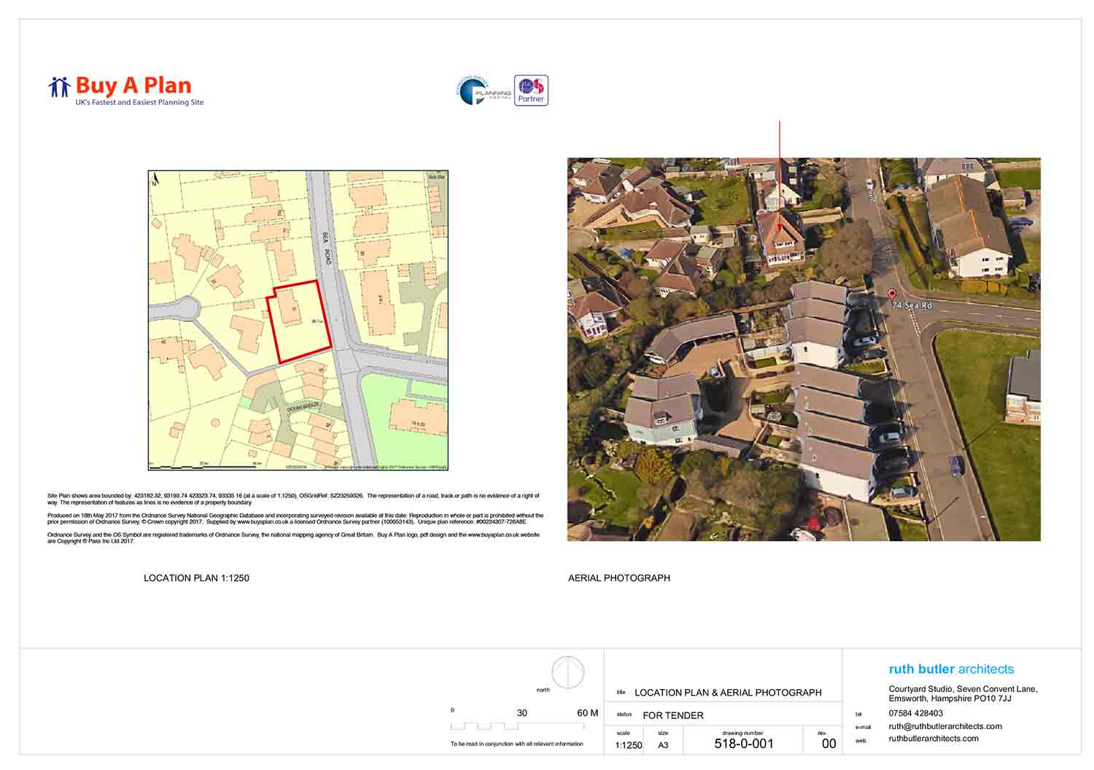Click the north arrow on the location map
Screen dimensions: 1094x770
click(x=154, y=179)
